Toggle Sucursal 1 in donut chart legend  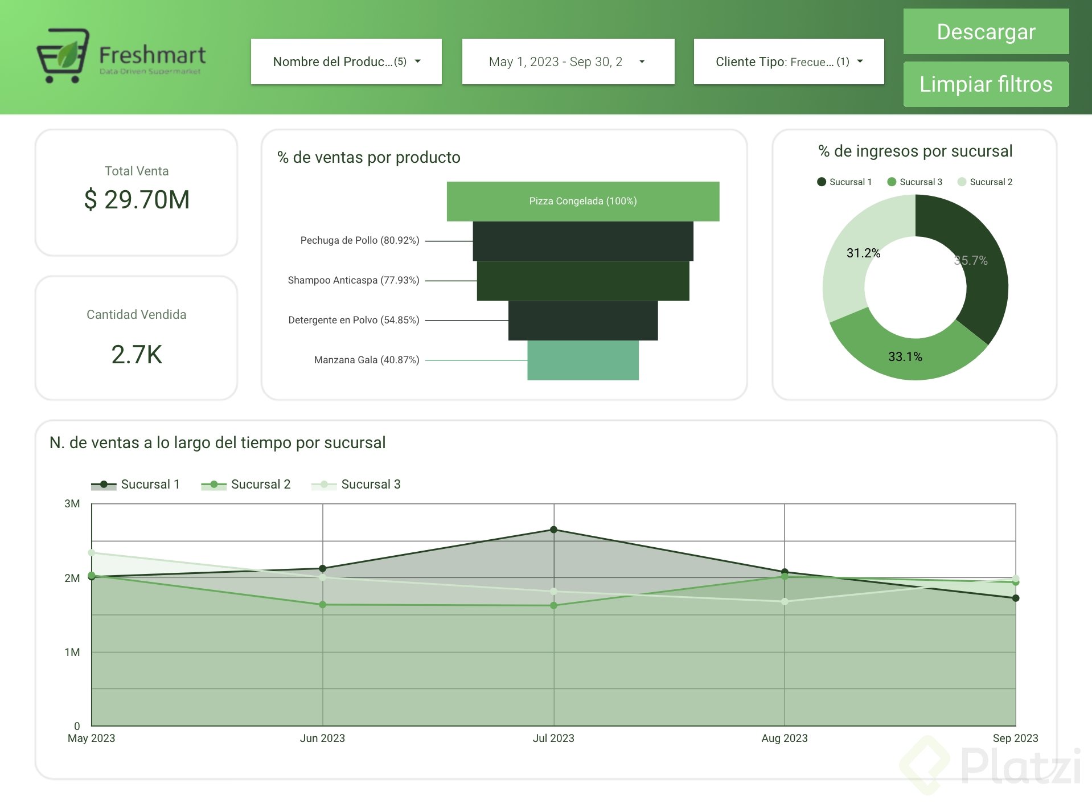[x=844, y=182]
